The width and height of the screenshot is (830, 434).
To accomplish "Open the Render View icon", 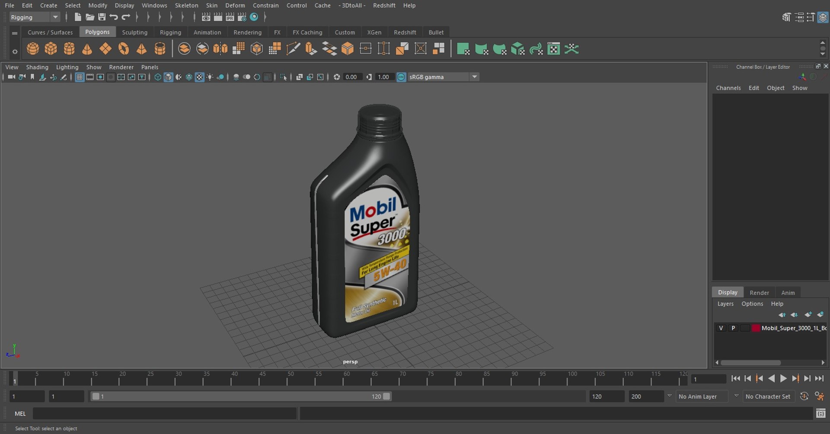I will 206,17.
